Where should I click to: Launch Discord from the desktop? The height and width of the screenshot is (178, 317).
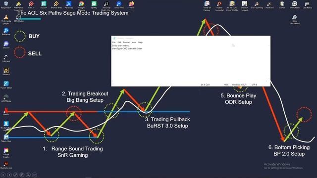(6, 45)
